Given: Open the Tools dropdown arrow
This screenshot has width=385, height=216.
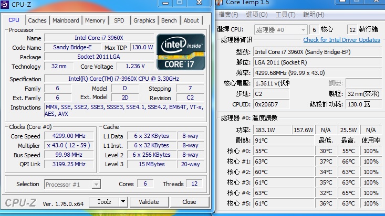Looking at the screenshot, I should click(x=123, y=202).
